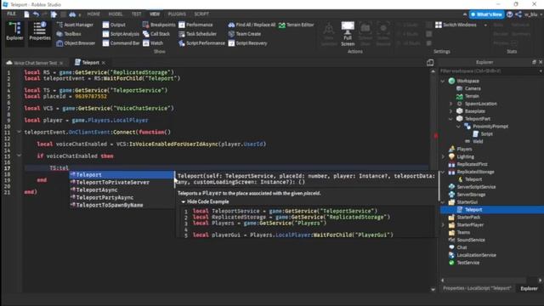
Task: Open the Call Stack window
Action: [156, 34]
